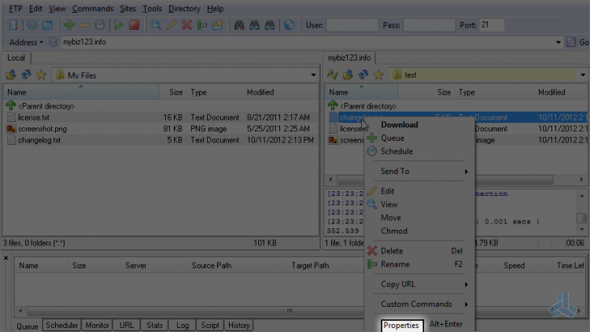Open the Sites menu
The height and width of the screenshot is (332, 590).
tap(127, 9)
